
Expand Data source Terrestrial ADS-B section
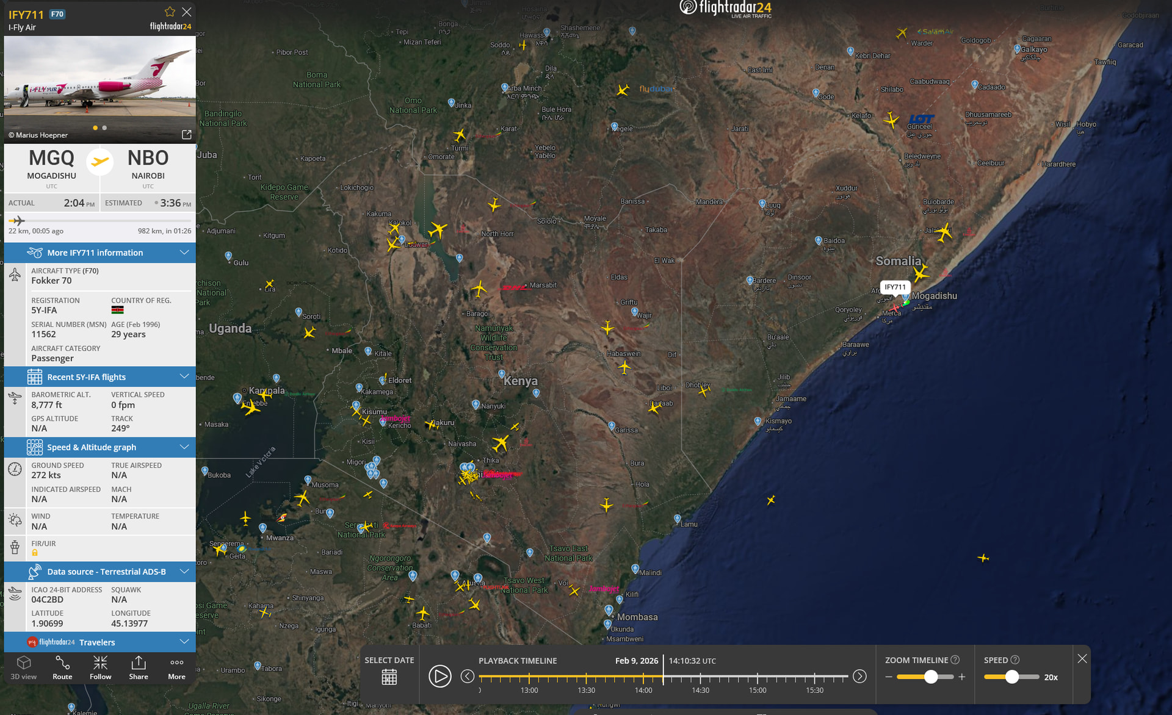[184, 572]
